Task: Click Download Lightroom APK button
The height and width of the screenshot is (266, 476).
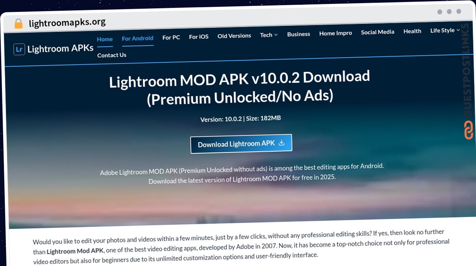Action: pyautogui.click(x=241, y=144)
